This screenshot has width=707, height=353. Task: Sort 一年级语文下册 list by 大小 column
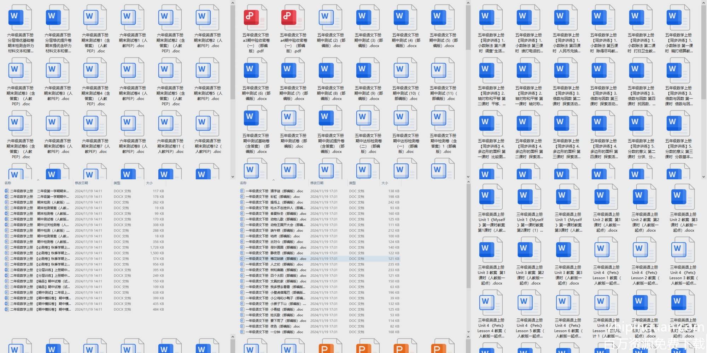click(385, 183)
